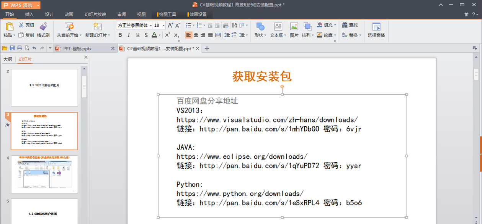The width and height of the screenshot is (482, 224).
Task: Select slide 4 thumbnail VS2013安装包目录
Action: tap(44, 174)
